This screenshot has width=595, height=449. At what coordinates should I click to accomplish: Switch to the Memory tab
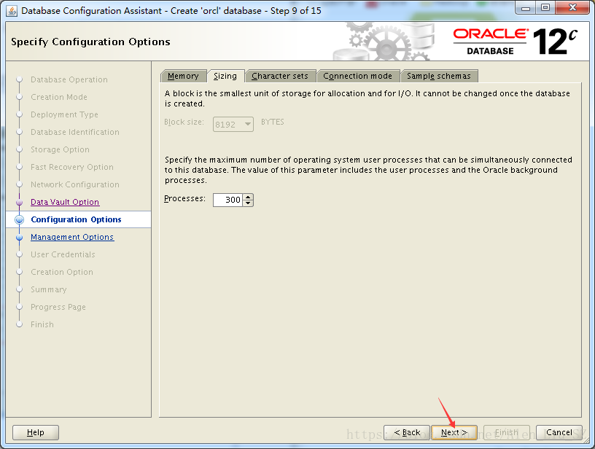tap(183, 76)
